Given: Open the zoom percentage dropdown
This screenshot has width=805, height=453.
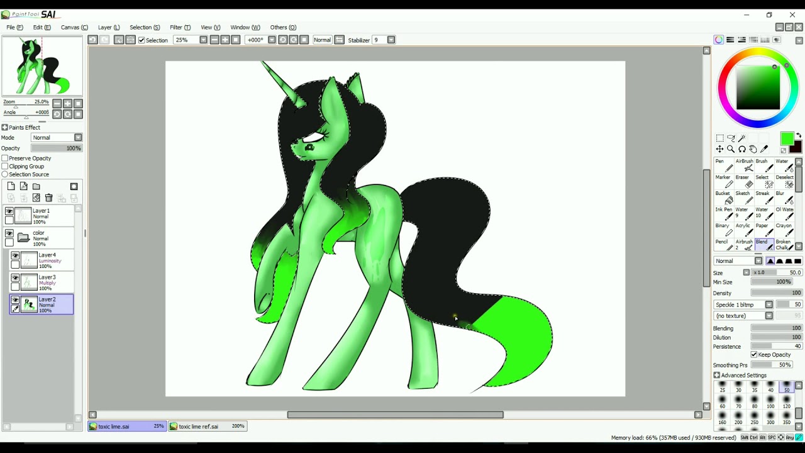Looking at the screenshot, I should pyautogui.click(x=203, y=40).
